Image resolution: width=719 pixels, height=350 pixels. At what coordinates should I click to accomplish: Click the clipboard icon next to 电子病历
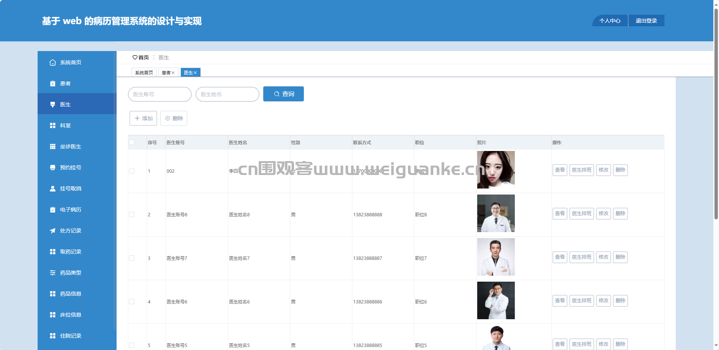click(x=53, y=210)
